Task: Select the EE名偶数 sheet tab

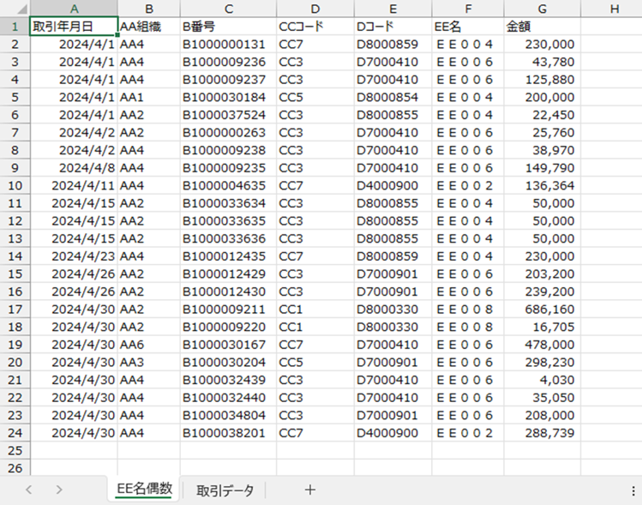Action: (x=144, y=490)
